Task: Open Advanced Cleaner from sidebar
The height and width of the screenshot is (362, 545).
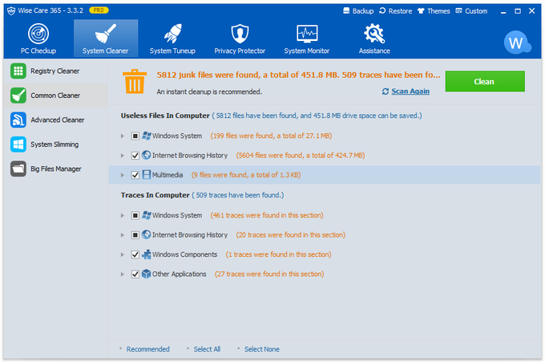Action: (x=55, y=120)
